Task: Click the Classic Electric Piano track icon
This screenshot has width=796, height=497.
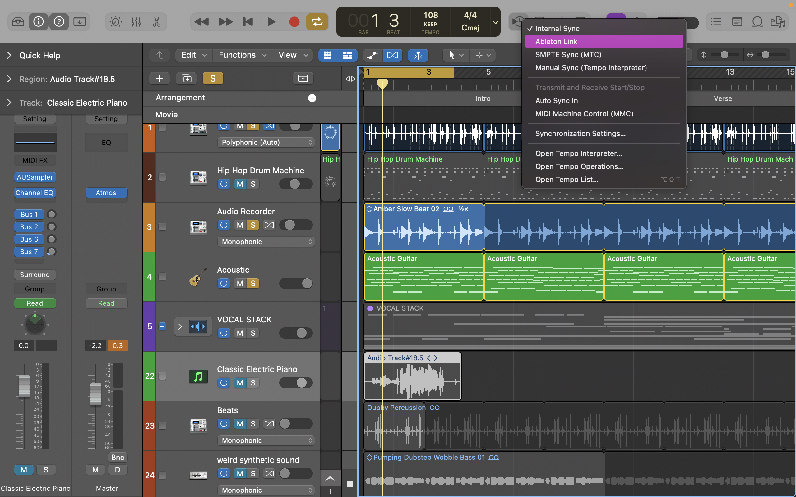Action: coord(198,376)
